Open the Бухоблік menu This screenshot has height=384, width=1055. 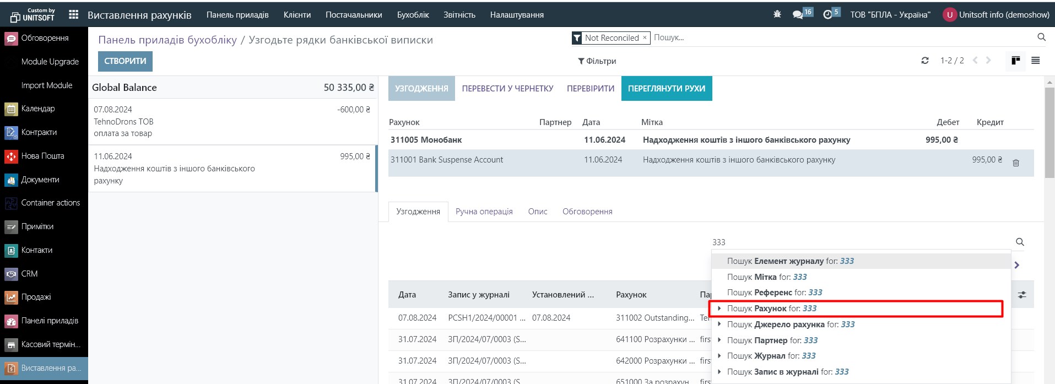(413, 15)
